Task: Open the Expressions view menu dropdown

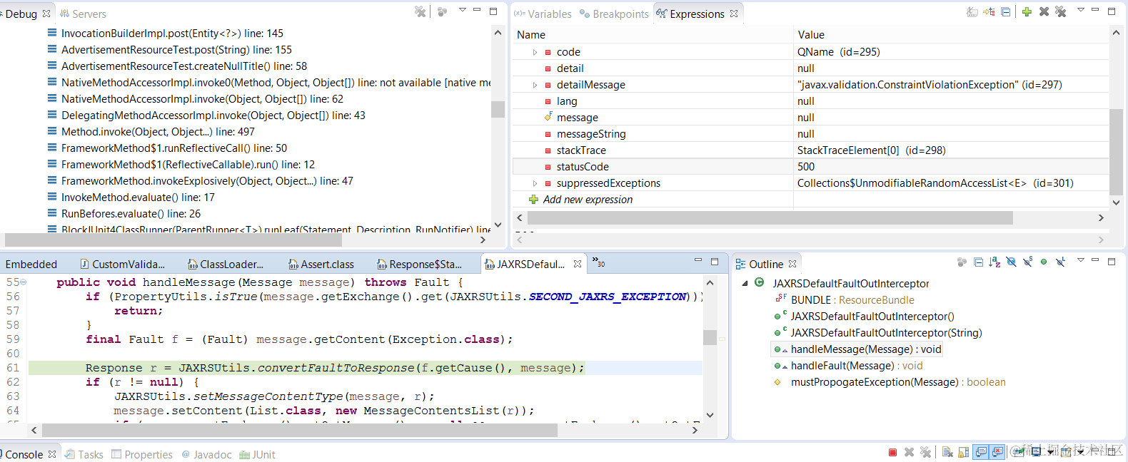Action: point(1080,11)
